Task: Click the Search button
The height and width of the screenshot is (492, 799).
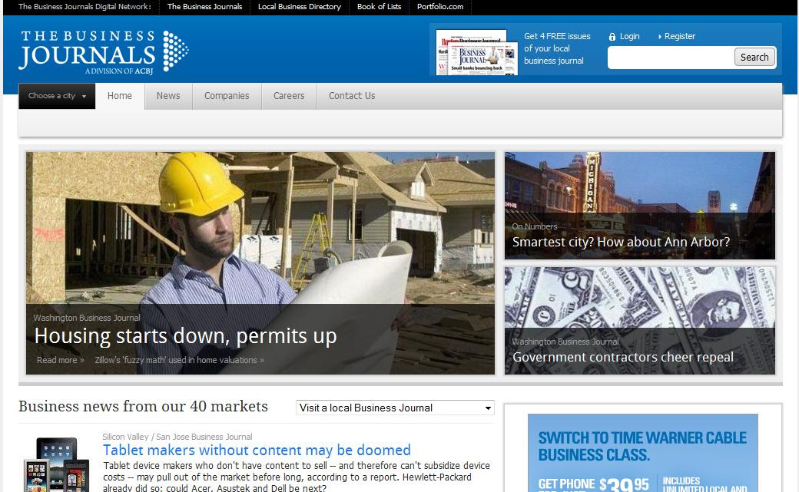Action: (x=754, y=57)
